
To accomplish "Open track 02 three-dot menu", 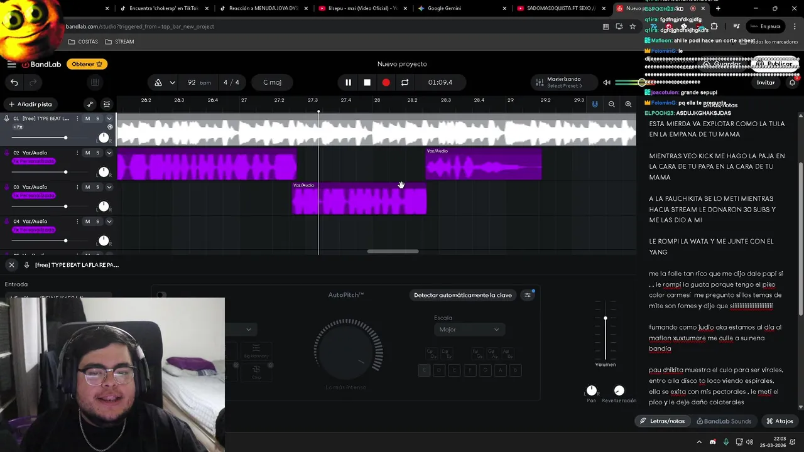I will (x=77, y=153).
